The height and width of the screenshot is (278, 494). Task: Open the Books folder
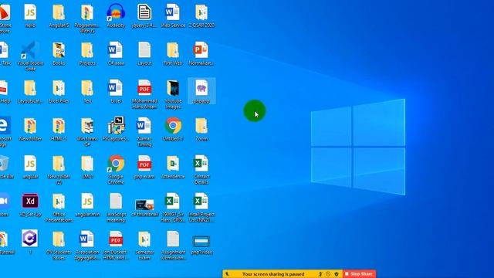59,53
